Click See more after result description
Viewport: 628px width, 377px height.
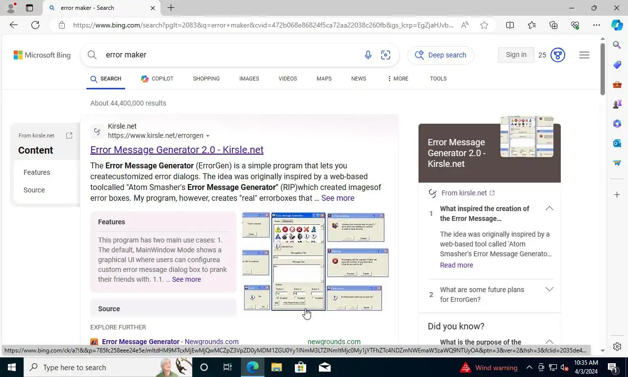[x=338, y=198]
